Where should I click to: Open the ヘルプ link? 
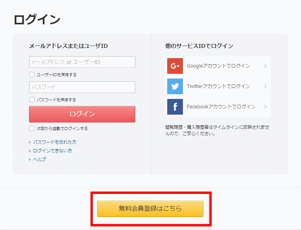pyautogui.click(x=39, y=159)
